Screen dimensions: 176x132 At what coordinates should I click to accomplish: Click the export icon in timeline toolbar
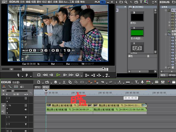tap(148, 82)
